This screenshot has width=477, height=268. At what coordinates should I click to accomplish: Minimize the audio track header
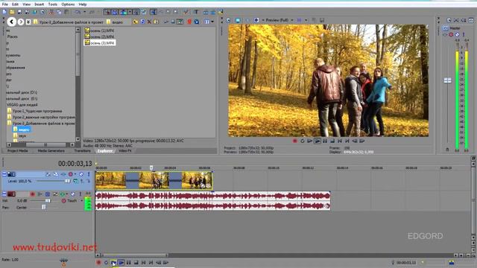(4, 194)
